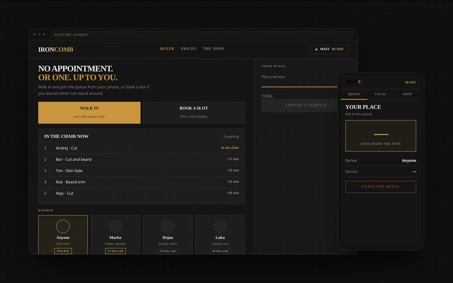Select Bor · Cut and beard row

142,159
